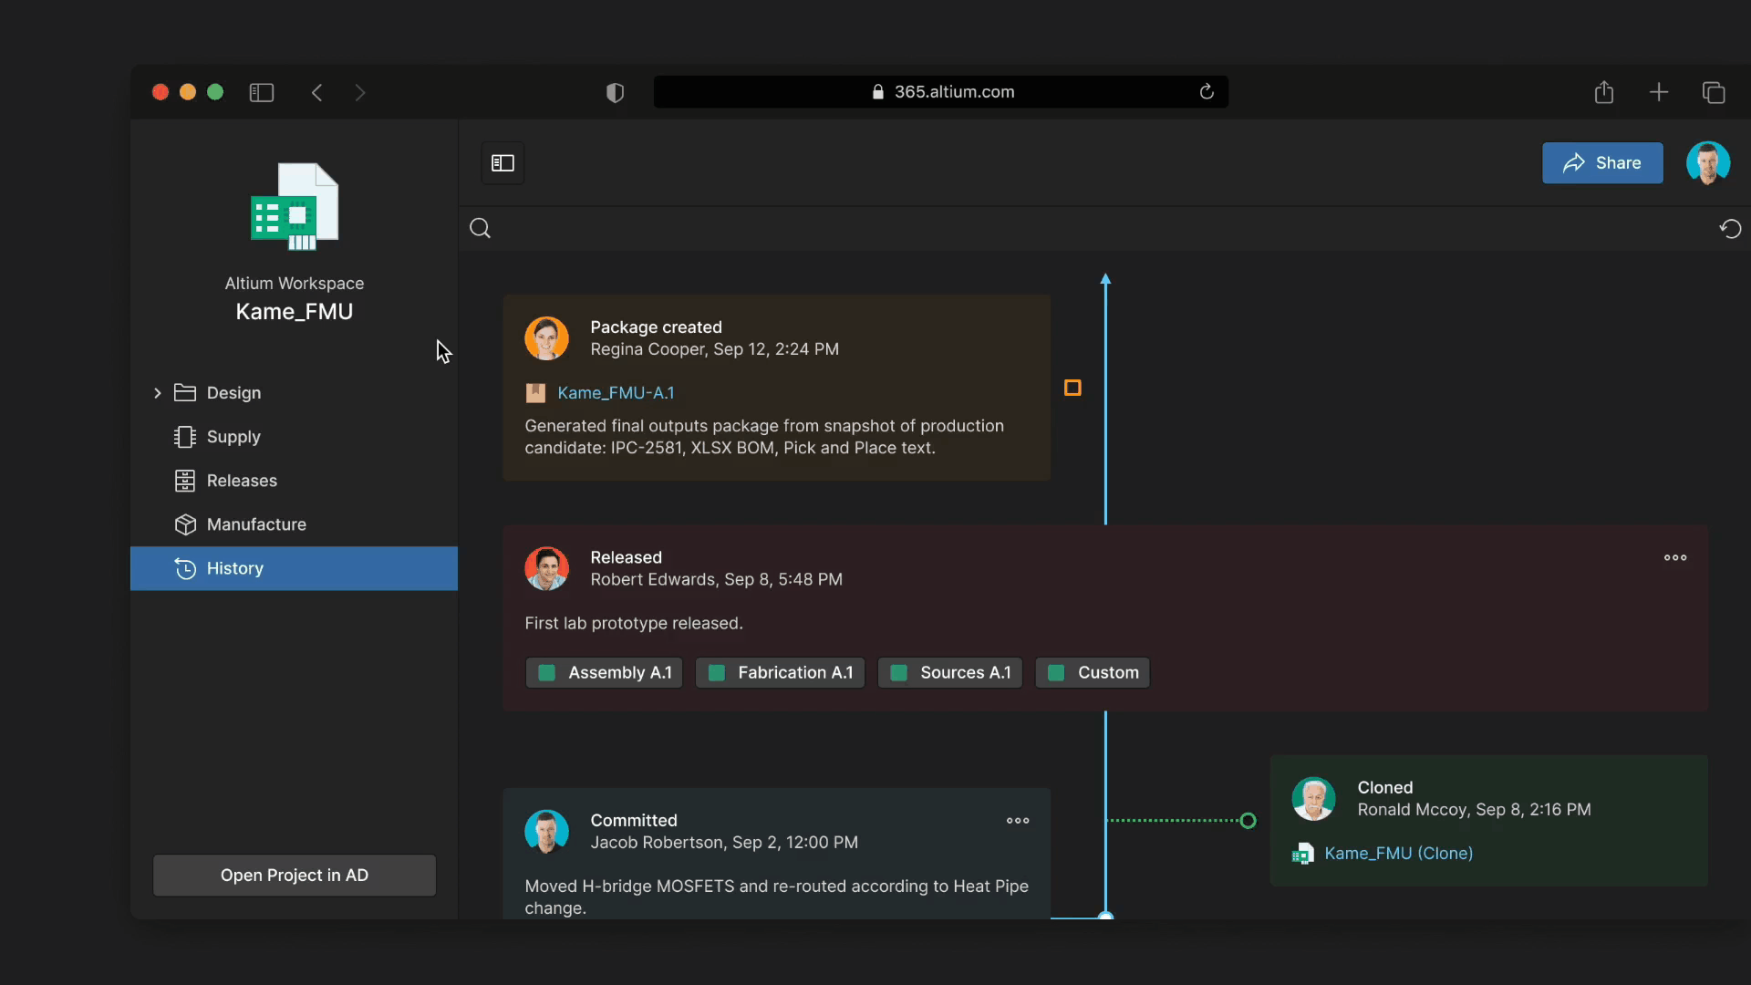Open the Assembly A.1 release tag
This screenshot has height=985, width=1751.
604,673
